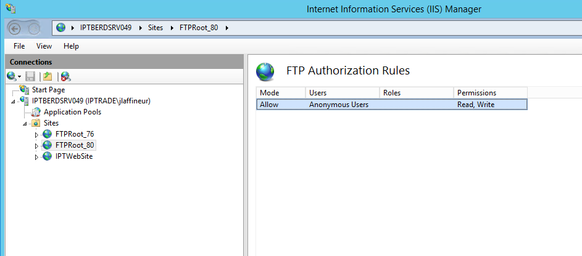Image resolution: width=582 pixels, height=256 pixels.
Task: Sort rules by the Roles column header
Action: click(x=417, y=92)
